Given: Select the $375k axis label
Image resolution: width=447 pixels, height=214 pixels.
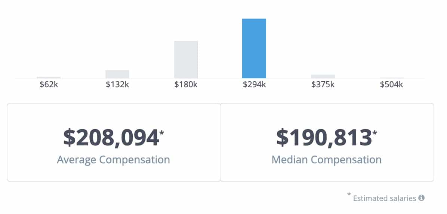Looking at the screenshot, I should tap(323, 85).
